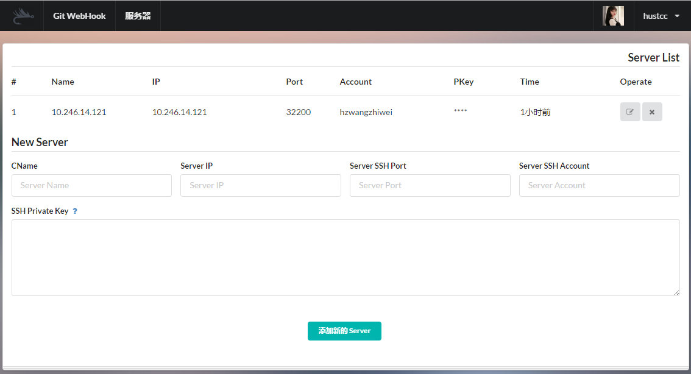Click the masked PKey value ****
The image size is (691, 374).
[461, 111]
